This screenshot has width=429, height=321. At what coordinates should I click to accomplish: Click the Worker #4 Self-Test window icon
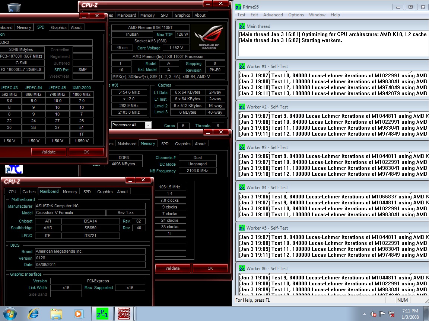coord(242,188)
